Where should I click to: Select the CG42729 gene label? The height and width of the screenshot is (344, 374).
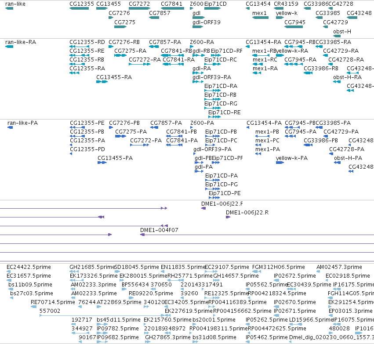[x=335, y=22]
